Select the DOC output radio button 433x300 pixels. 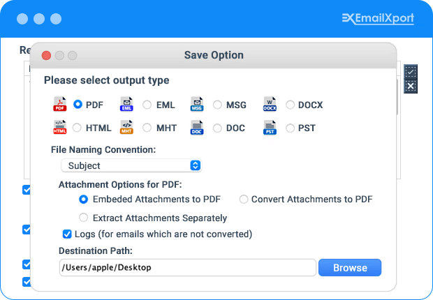click(217, 128)
